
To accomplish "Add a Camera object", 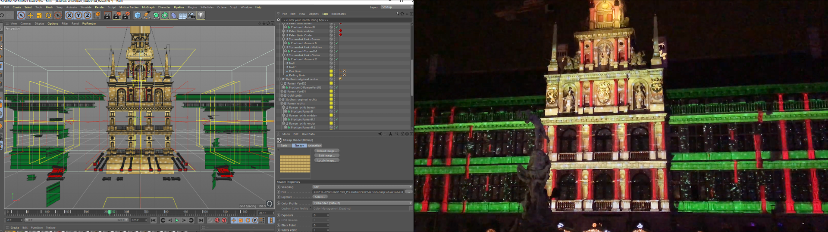I will [x=191, y=15].
